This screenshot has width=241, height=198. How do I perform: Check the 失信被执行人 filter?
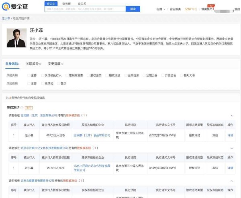(x=43, y=75)
